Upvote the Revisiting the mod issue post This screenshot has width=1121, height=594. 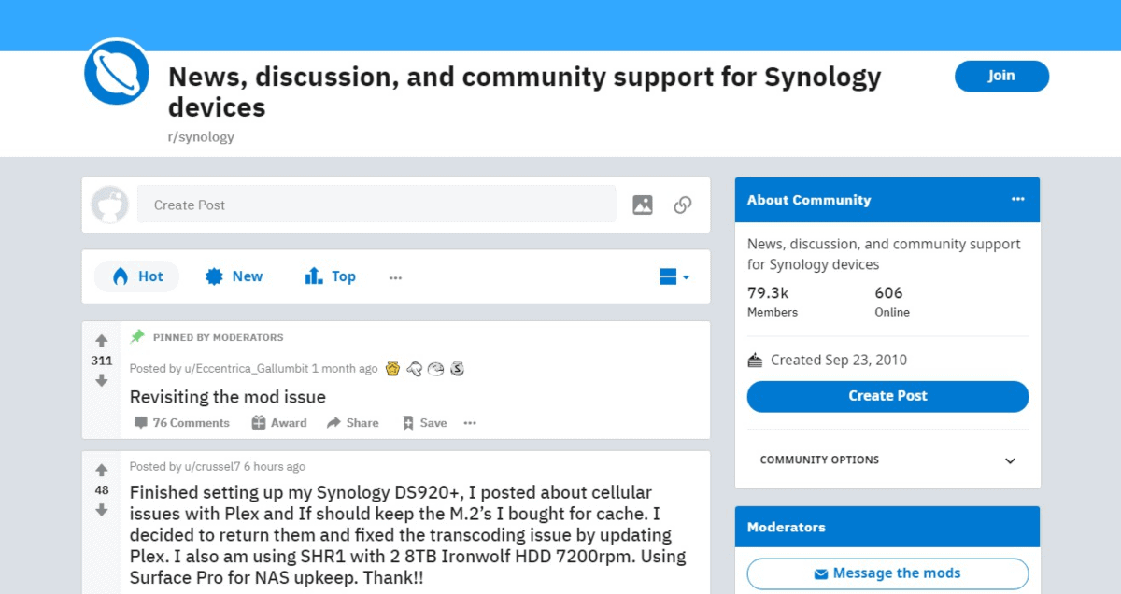coord(102,341)
